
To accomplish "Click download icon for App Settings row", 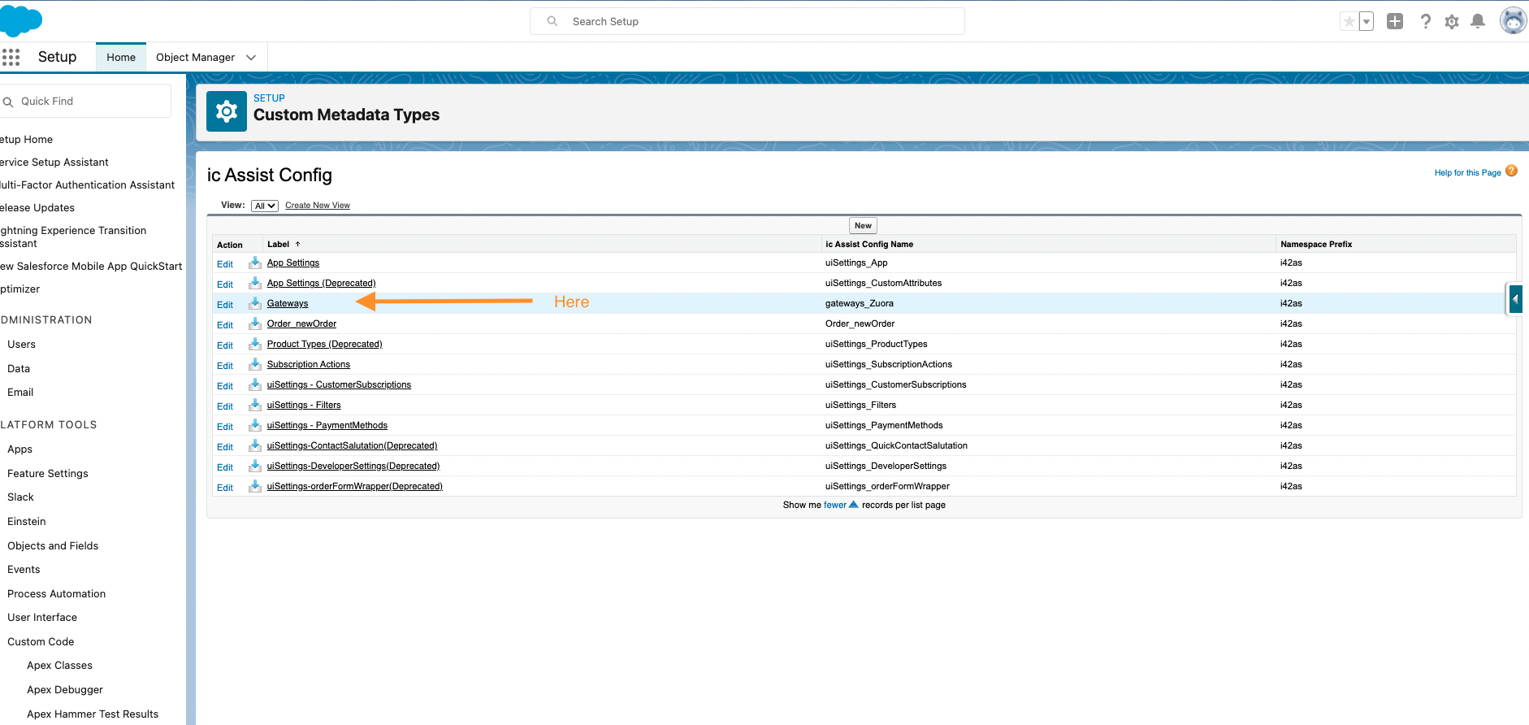I will 255,263.
